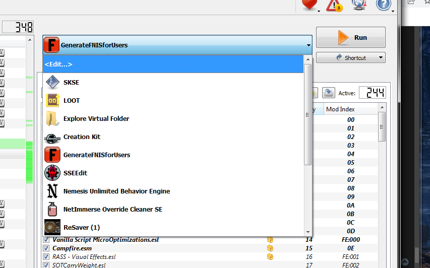This screenshot has width=430, height=268.
Task: Click the mod counter showing 348
Action: (x=18, y=27)
